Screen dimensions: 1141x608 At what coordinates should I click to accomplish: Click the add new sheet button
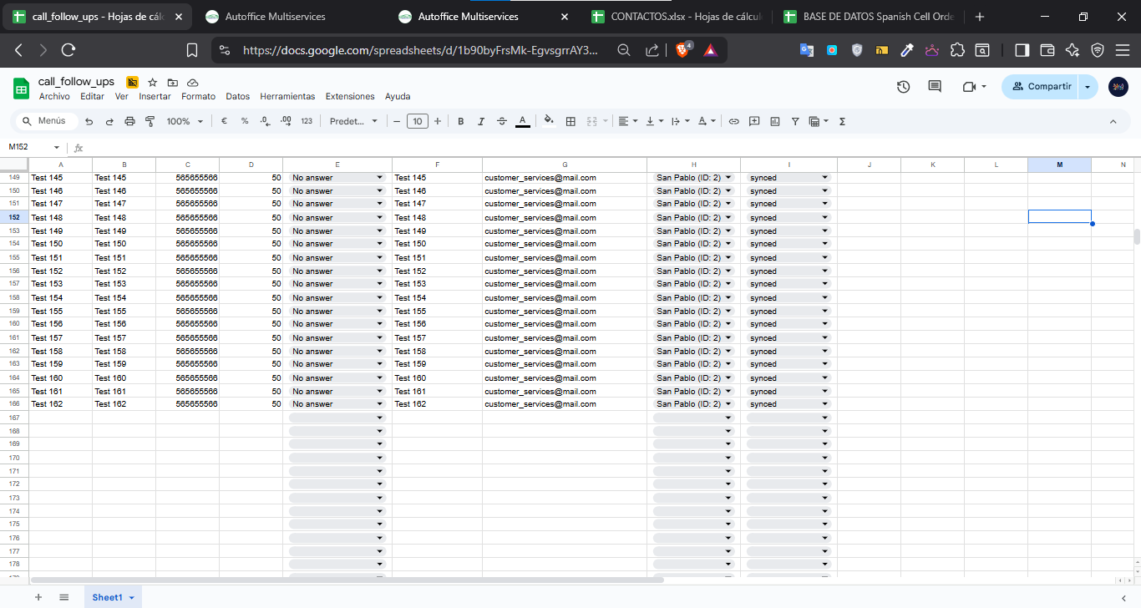pos(38,597)
